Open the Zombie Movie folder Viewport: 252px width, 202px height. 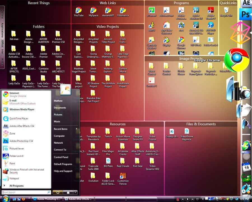click(x=123, y=66)
